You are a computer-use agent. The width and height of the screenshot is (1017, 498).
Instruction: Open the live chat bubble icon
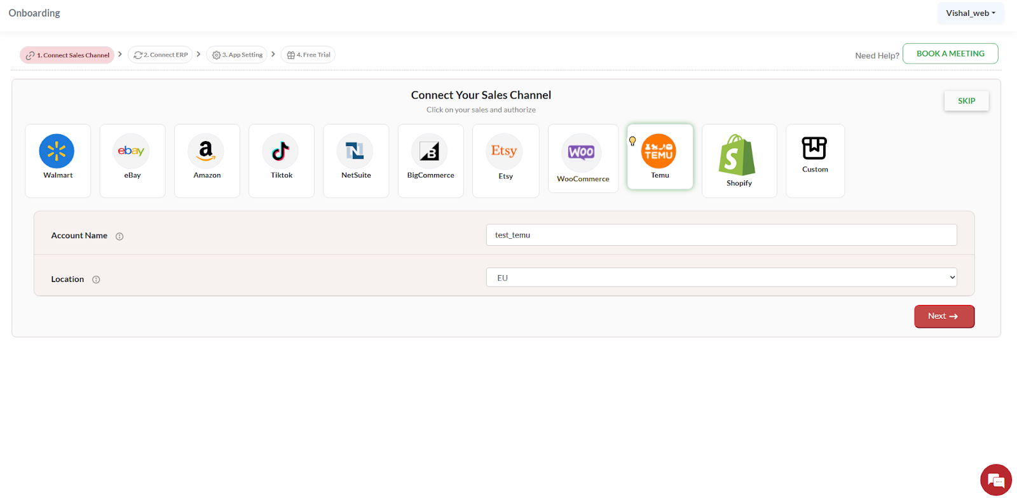pyautogui.click(x=995, y=480)
